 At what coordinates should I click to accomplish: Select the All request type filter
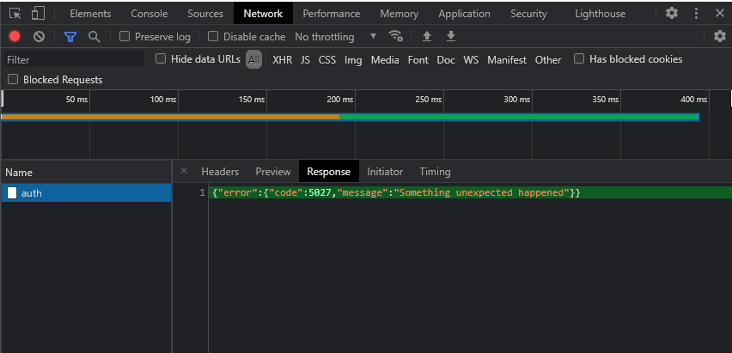point(254,59)
